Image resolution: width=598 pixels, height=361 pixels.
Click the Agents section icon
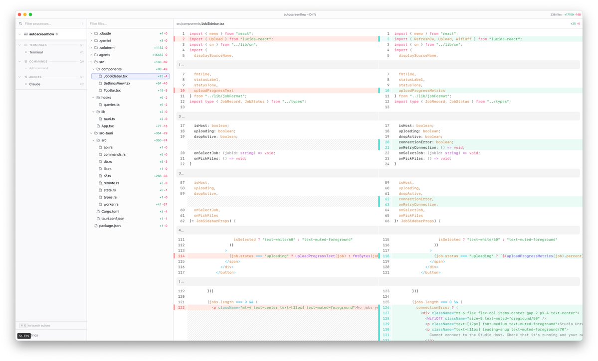pyautogui.click(x=26, y=77)
